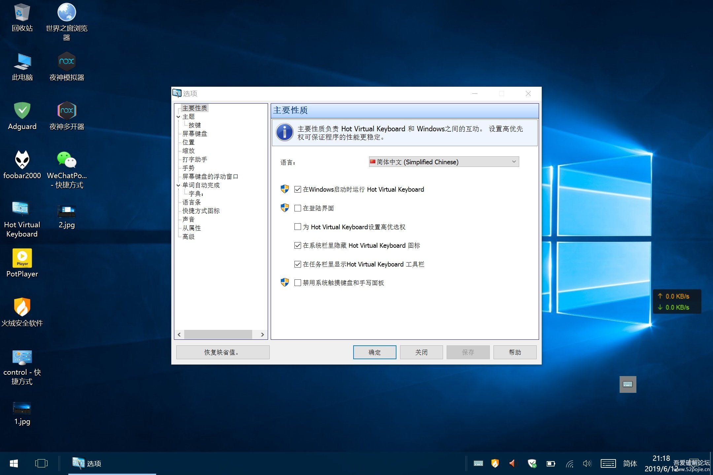Enable 禁用系统触摸键盘和手写面板 checkbox

tap(298, 283)
